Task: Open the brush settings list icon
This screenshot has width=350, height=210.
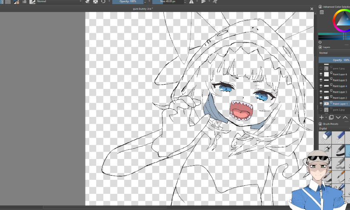Action: point(24,2)
